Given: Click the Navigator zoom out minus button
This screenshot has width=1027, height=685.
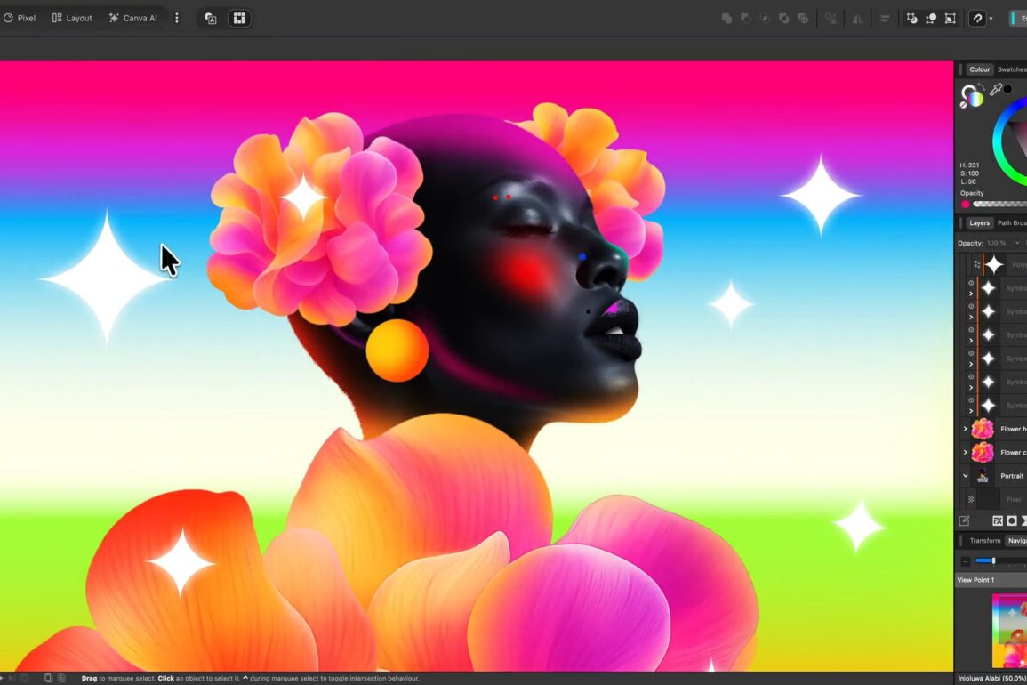Looking at the screenshot, I should tap(966, 561).
